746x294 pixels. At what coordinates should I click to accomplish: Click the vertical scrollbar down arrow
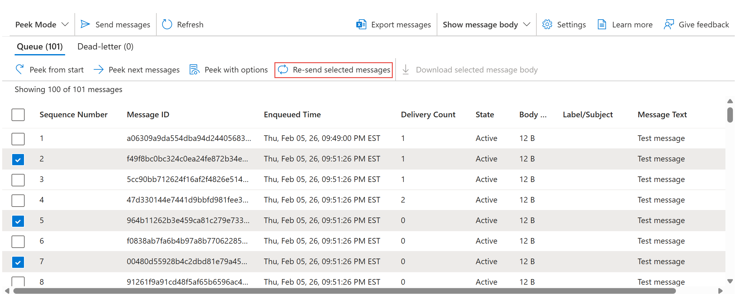coord(730,281)
